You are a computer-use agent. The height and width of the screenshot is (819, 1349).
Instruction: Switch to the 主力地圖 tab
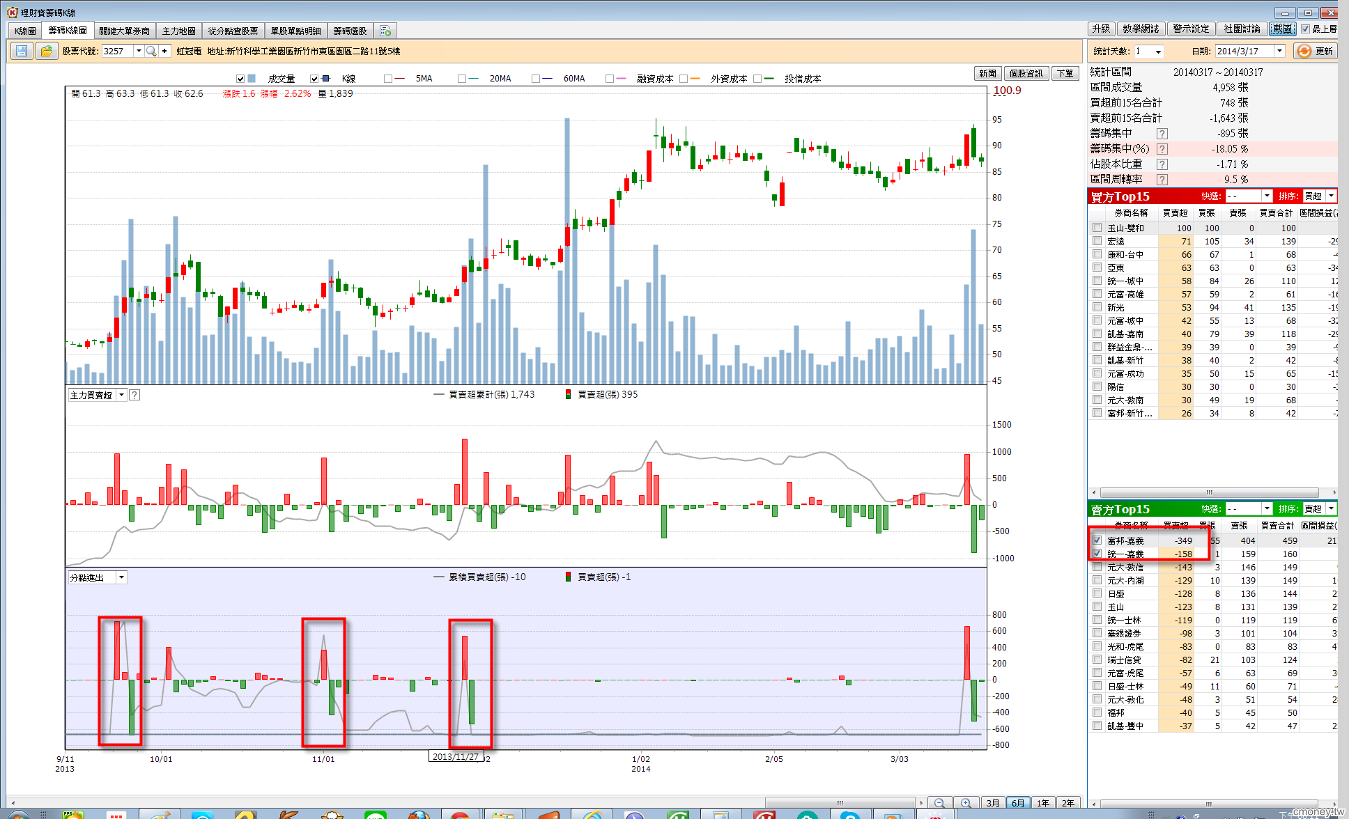[178, 31]
